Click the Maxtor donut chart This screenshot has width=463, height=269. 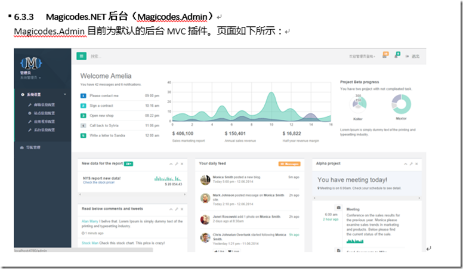[402, 104]
